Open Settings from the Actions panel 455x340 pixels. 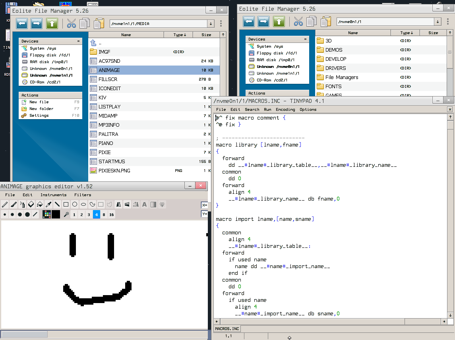tap(39, 115)
